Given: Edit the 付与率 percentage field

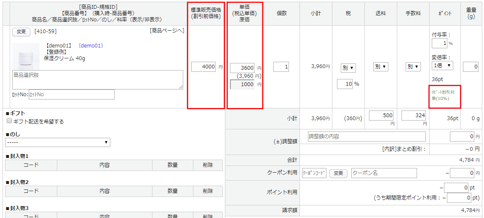Looking at the screenshot, I should (x=439, y=43).
